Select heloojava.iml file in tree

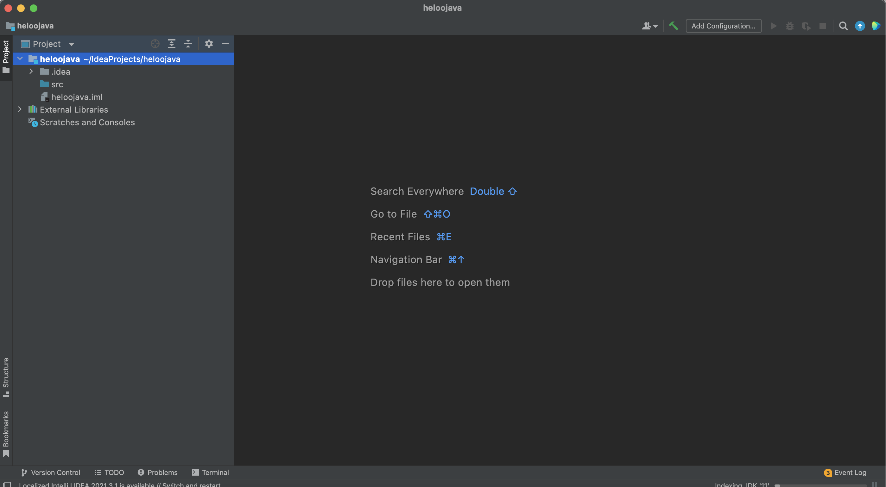77,97
